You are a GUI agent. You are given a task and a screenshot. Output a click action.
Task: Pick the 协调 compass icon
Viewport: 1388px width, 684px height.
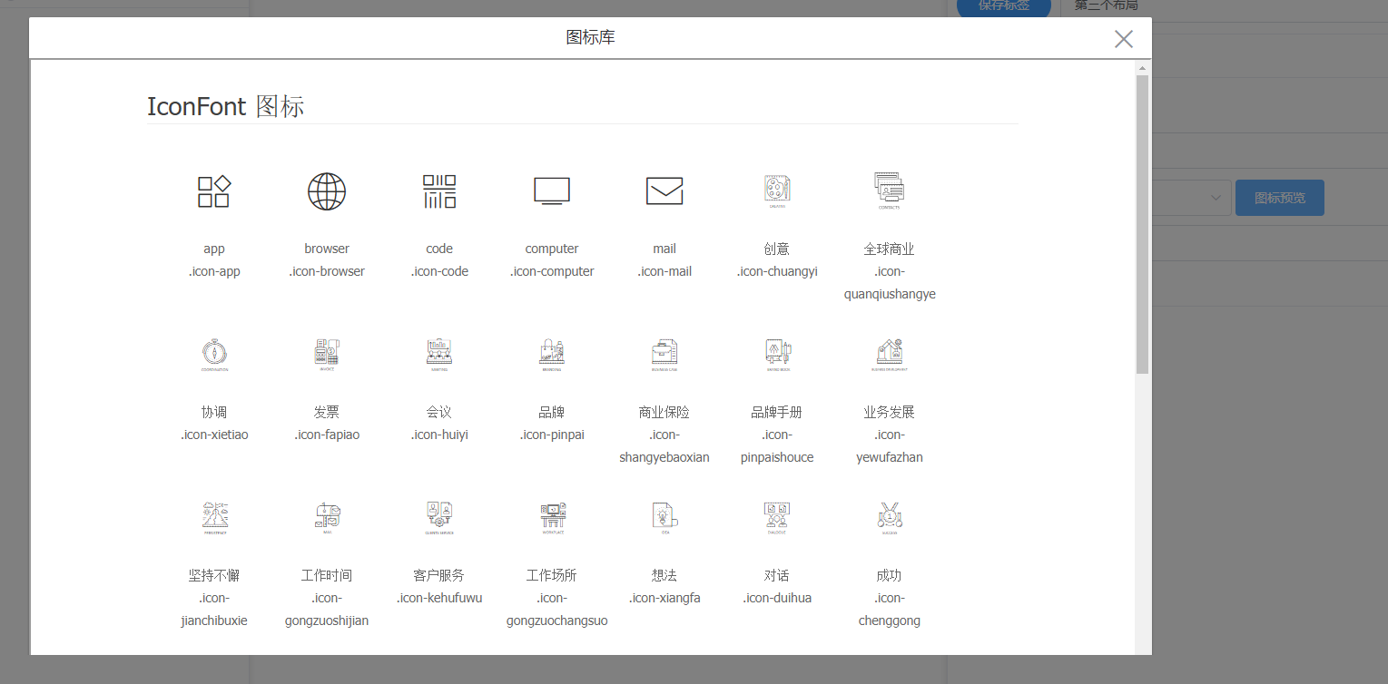(x=214, y=355)
